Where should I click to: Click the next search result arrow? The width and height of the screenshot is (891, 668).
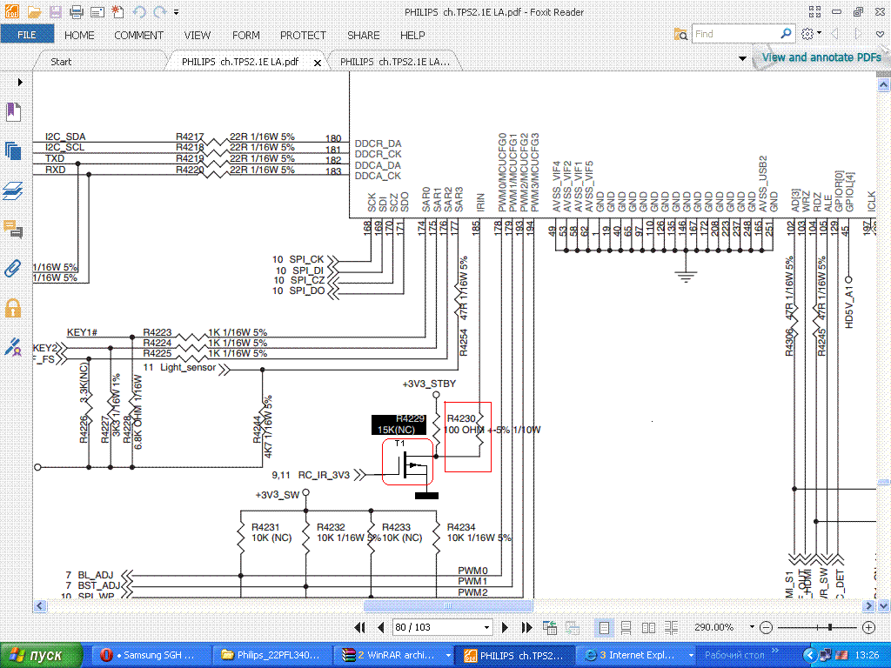[858, 34]
